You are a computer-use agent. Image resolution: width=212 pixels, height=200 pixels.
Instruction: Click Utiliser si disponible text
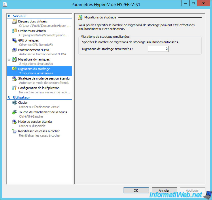32,126
